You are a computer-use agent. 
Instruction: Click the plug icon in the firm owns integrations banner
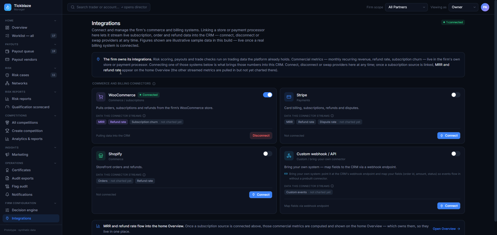[x=98, y=59]
